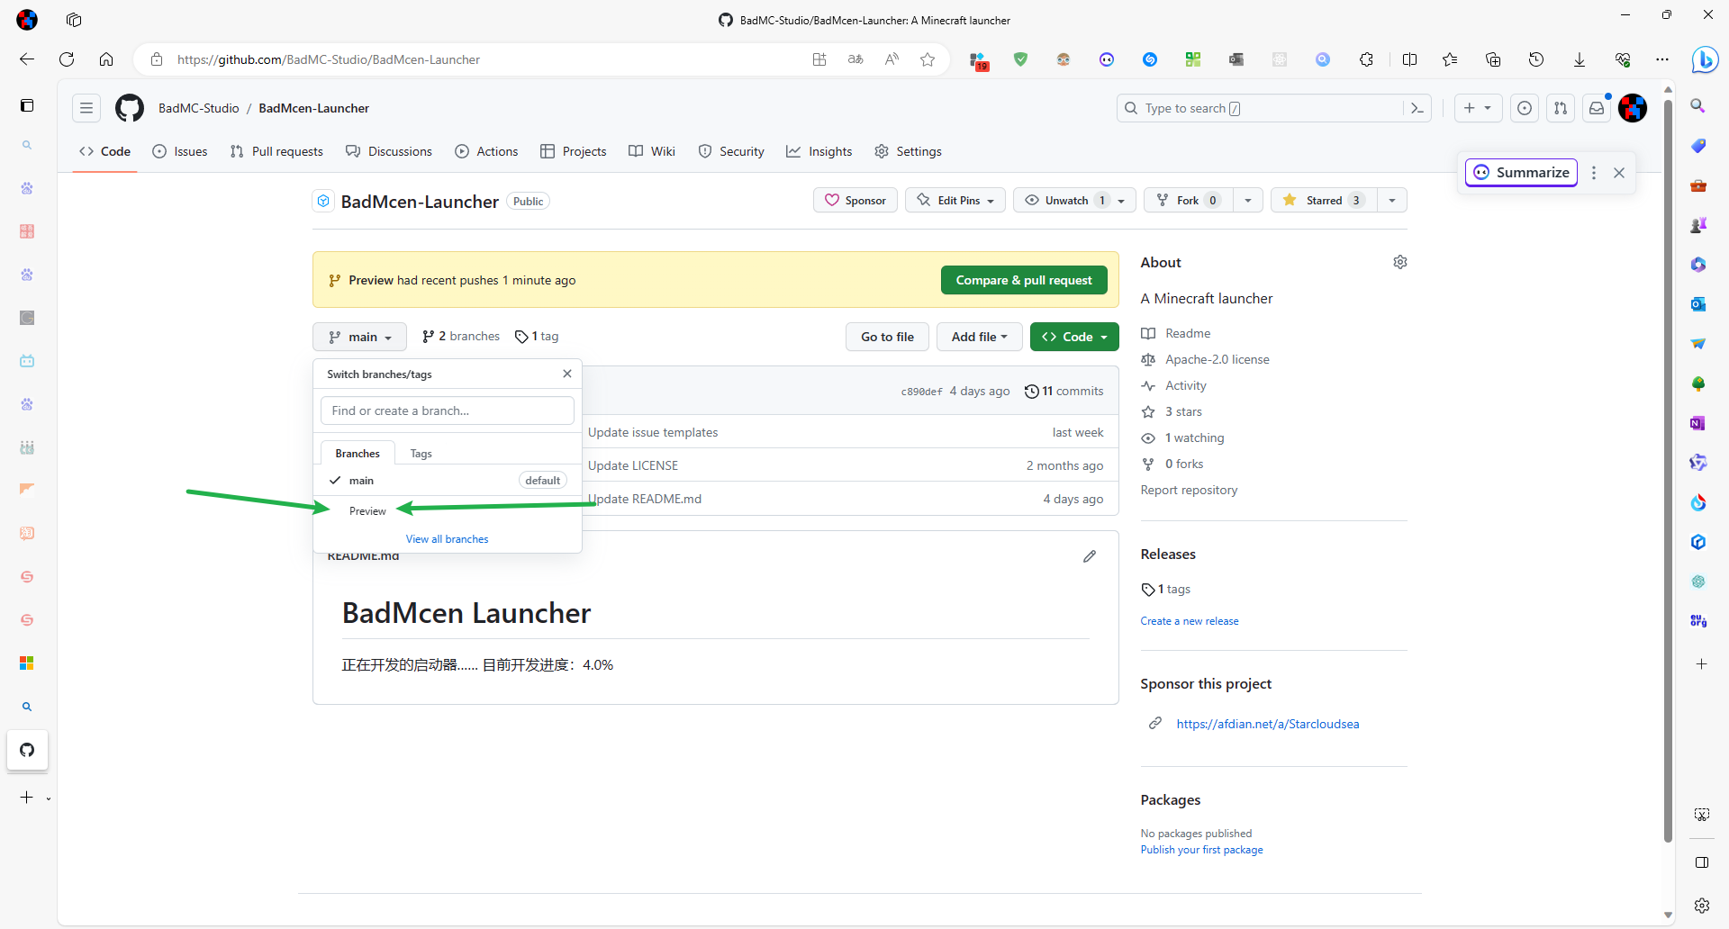This screenshot has height=929, width=1729.
Task: Open the user profile avatar menu
Action: tap(1633, 108)
